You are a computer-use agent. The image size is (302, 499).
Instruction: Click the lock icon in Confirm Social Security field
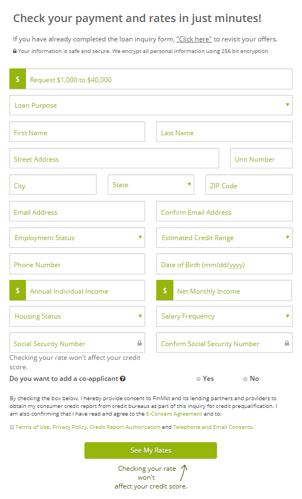[287, 343]
